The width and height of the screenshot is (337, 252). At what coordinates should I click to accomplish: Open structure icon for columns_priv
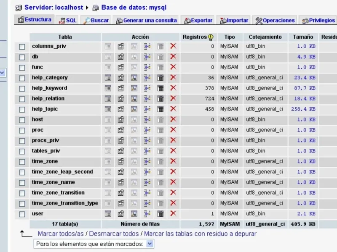click(121, 46)
